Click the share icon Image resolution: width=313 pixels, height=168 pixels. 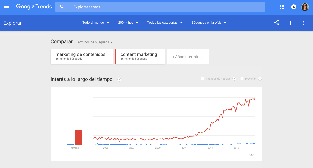point(277,23)
